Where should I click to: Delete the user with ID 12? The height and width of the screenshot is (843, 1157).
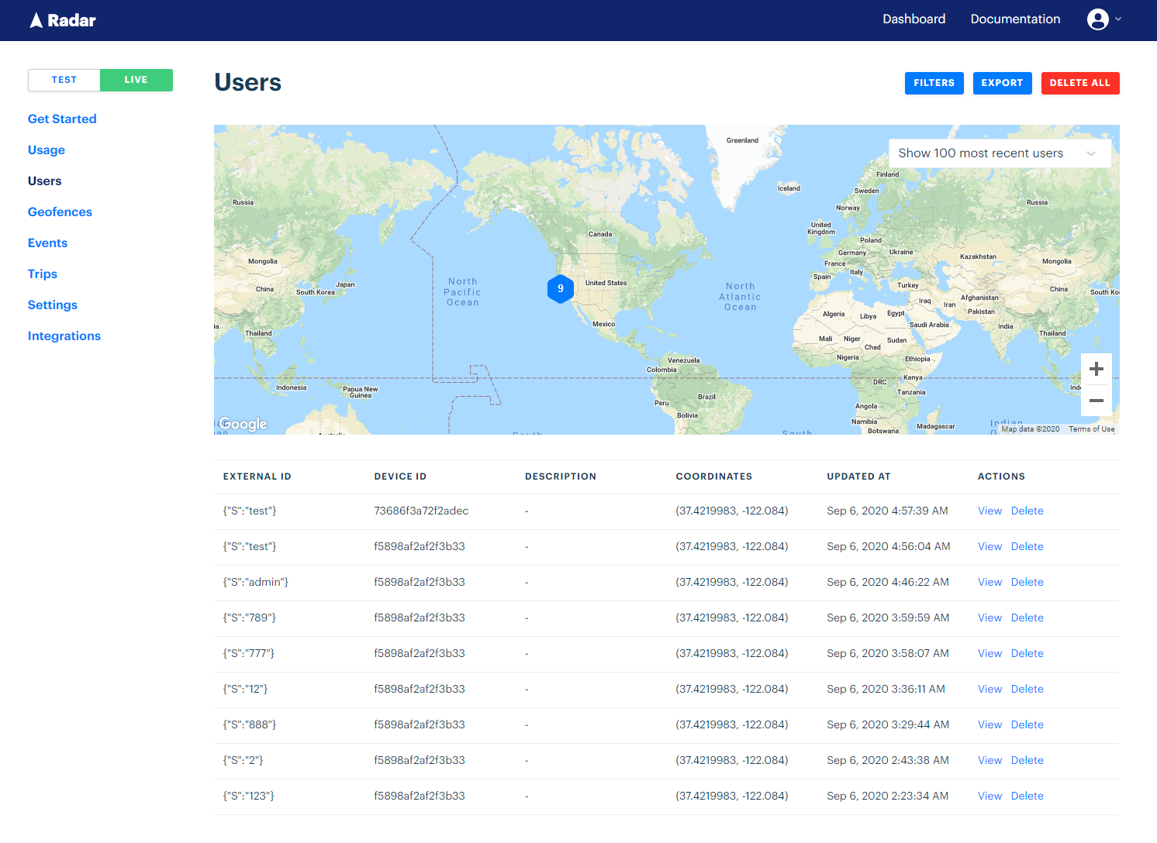tap(1027, 689)
